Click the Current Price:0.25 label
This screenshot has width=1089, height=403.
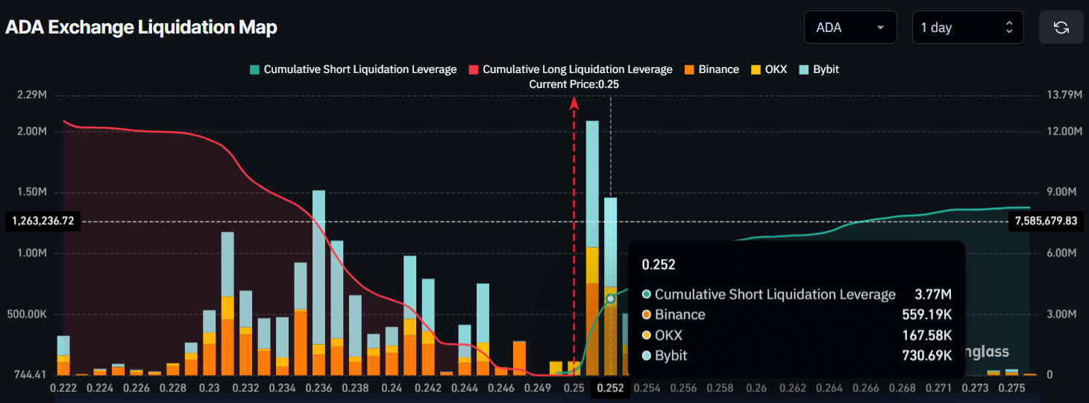click(574, 84)
